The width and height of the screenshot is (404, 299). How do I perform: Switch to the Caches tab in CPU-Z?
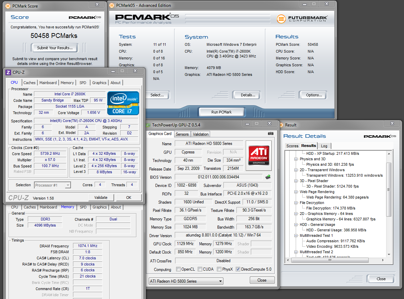pyautogui.click(x=29, y=83)
